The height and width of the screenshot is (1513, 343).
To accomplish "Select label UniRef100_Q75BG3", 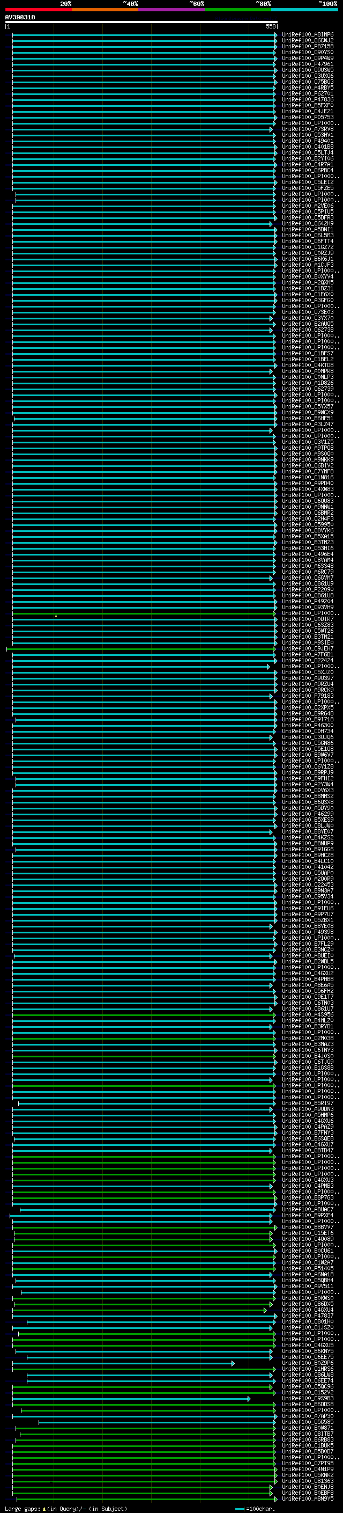I will click(308, 82).
